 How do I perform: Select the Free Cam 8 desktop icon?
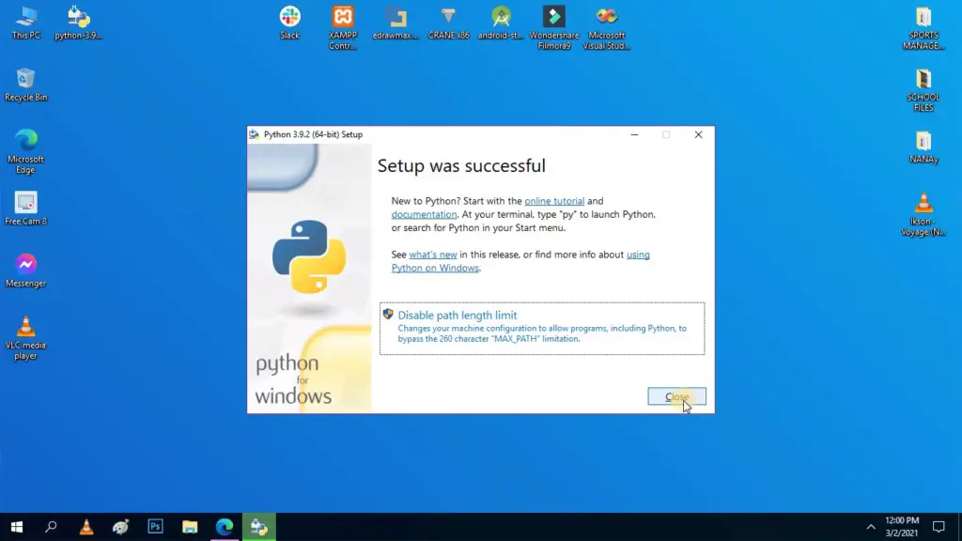pyautogui.click(x=25, y=209)
